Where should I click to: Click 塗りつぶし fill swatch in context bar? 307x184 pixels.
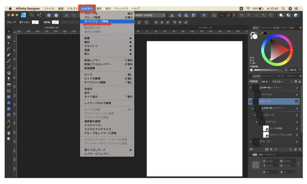point(35,22)
